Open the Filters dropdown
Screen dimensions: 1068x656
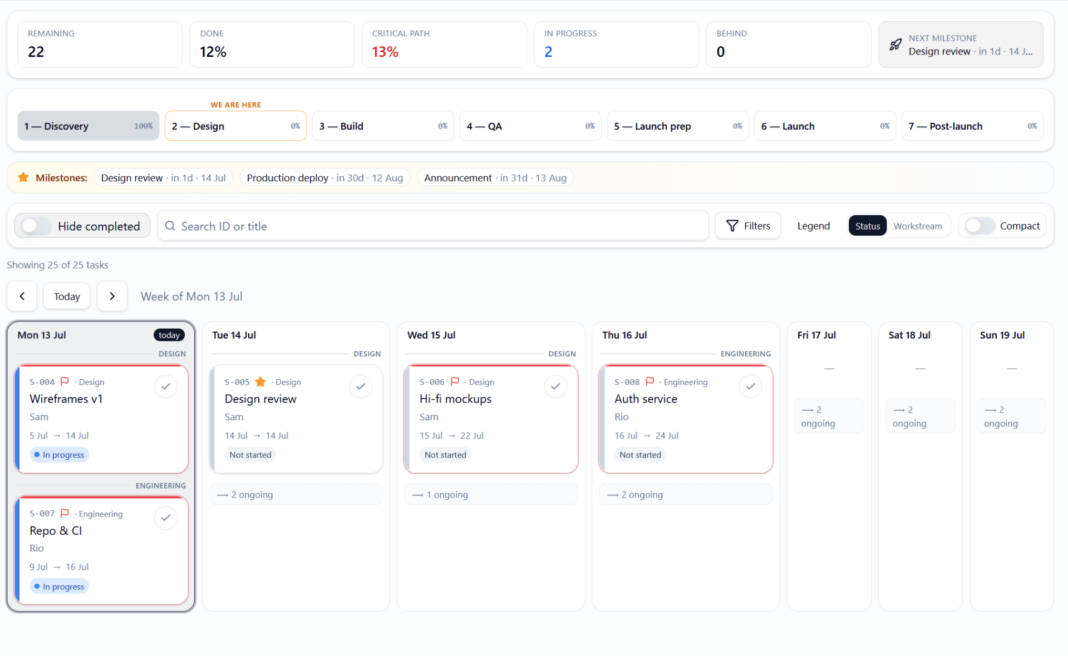pyautogui.click(x=748, y=226)
